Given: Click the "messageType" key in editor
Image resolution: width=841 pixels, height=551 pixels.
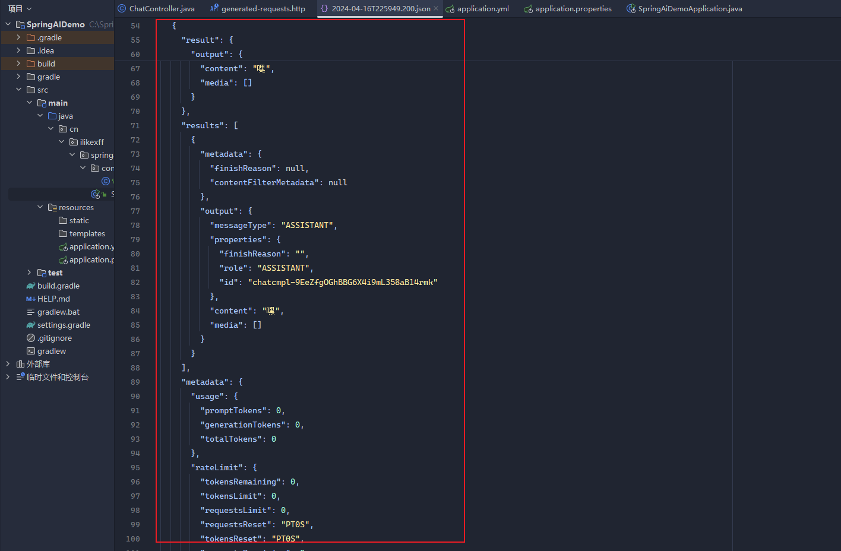Looking at the screenshot, I should click(241, 225).
